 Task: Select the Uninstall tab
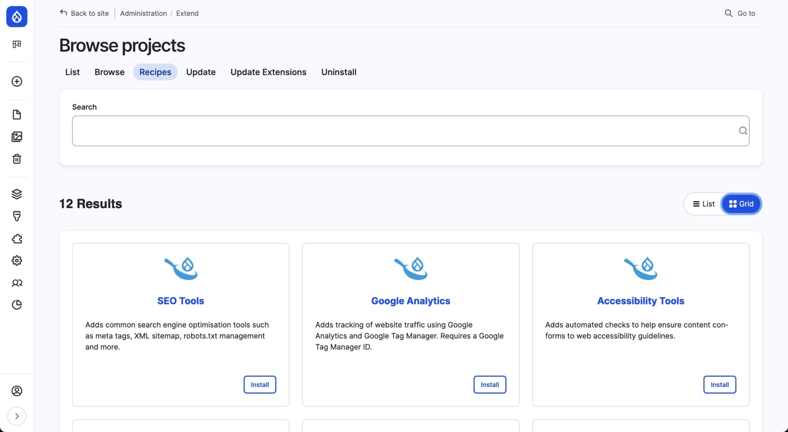coord(339,72)
